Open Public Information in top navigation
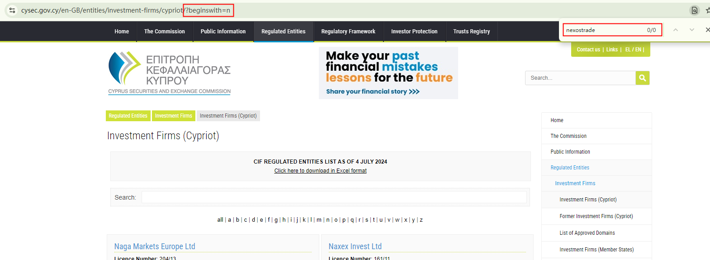Screen dimensions: 710x260 click(223, 32)
